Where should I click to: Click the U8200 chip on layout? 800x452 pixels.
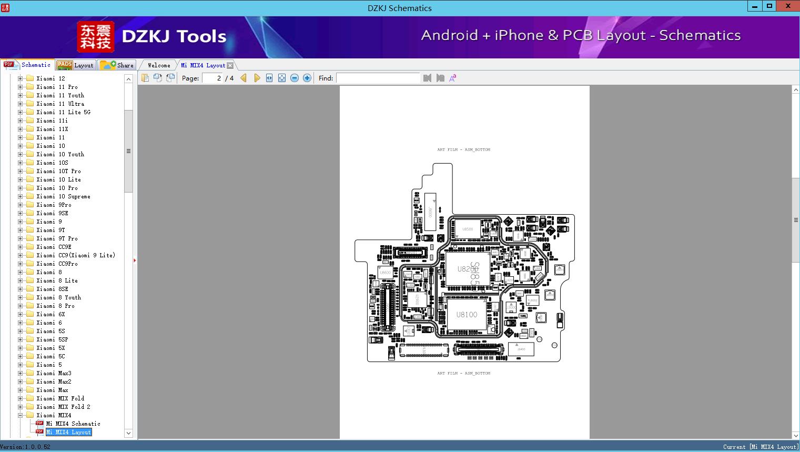(x=468, y=269)
